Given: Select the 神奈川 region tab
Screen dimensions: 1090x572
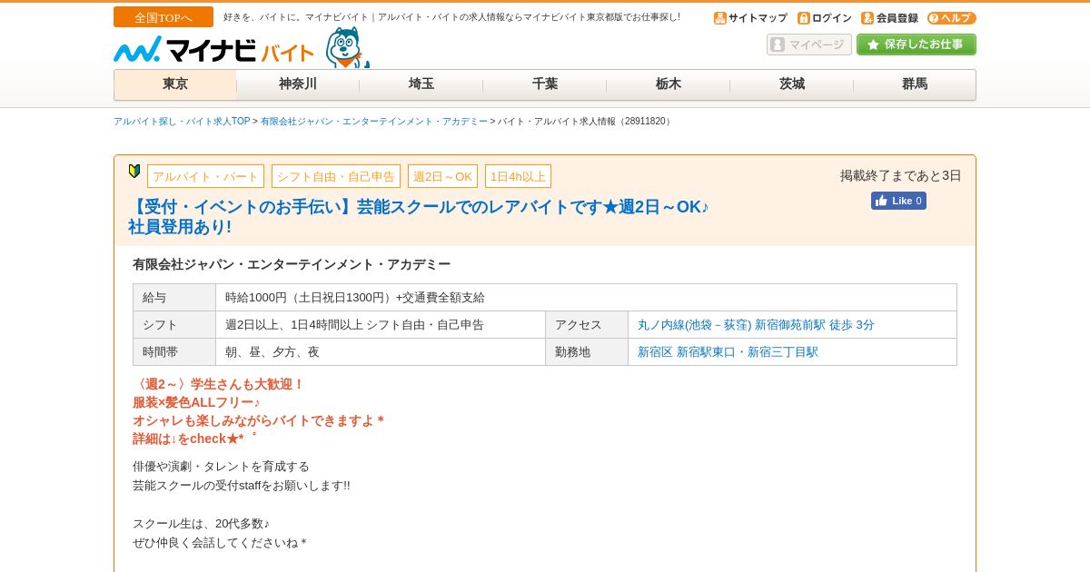Looking at the screenshot, I should click(x=298, y=84).
